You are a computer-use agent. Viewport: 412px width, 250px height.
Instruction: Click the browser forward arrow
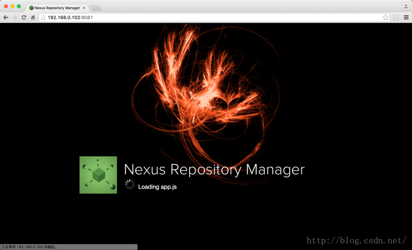[15, 17]
